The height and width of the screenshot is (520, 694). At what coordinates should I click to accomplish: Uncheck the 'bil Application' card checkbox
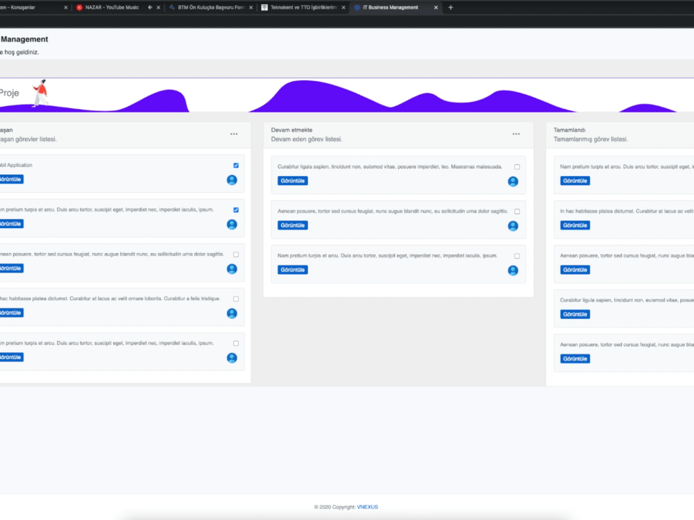pyautogui.click(x=236, y=166)
